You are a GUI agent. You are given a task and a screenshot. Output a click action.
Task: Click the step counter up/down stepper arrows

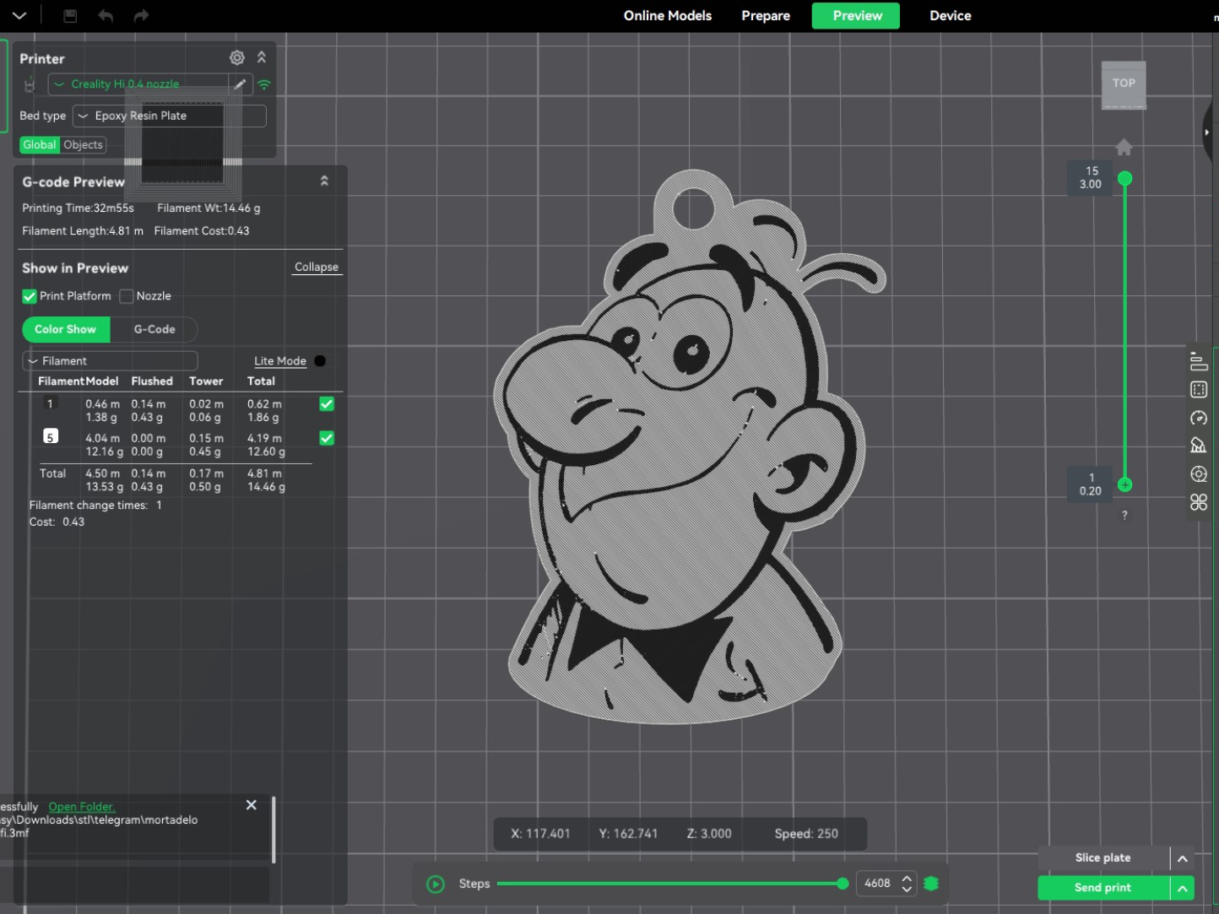point(907,884)
